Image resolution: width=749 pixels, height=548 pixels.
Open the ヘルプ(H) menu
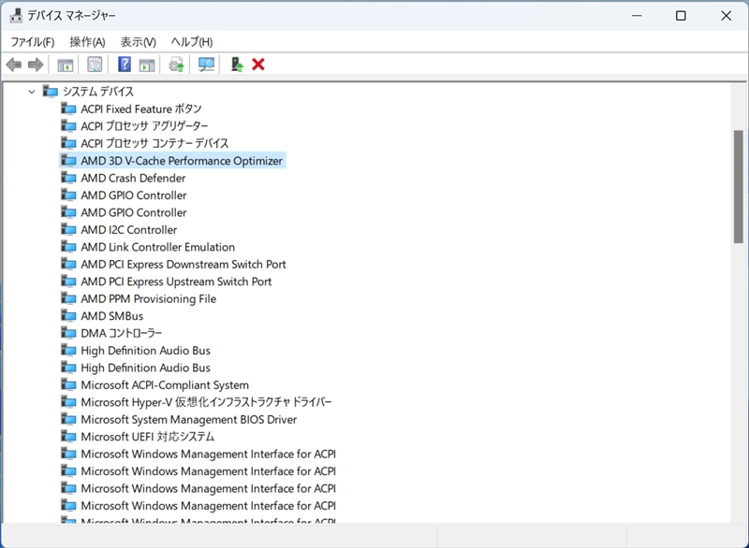click(191, 42)
